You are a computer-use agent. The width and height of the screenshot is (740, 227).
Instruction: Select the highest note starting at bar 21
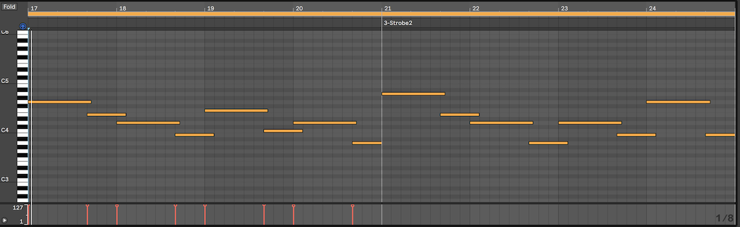pyautogui.click(x=413, y=94)
